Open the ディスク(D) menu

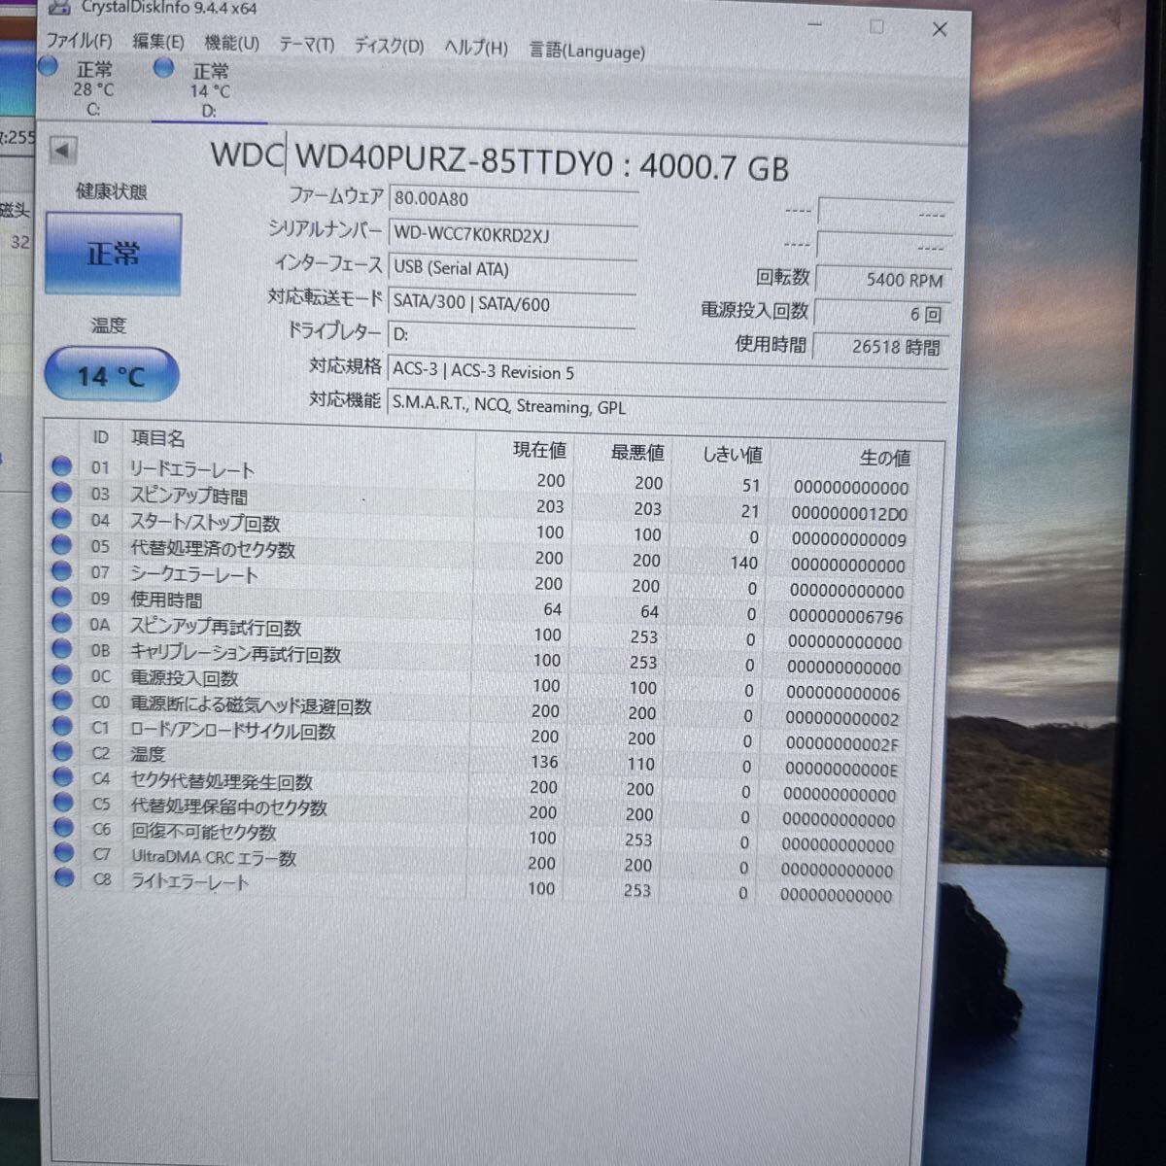click(389, 46)
